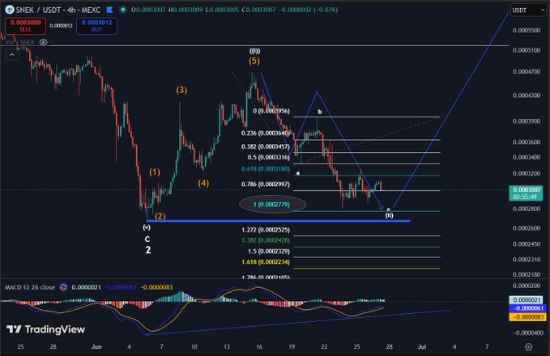Select the orange wave label (5)
The height and width of the screenshot is (356, 550).
click(x=254, y=61)
